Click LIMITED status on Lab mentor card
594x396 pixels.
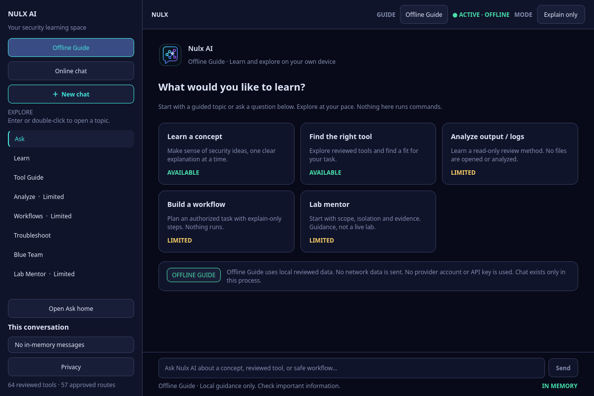pos(322,241)
